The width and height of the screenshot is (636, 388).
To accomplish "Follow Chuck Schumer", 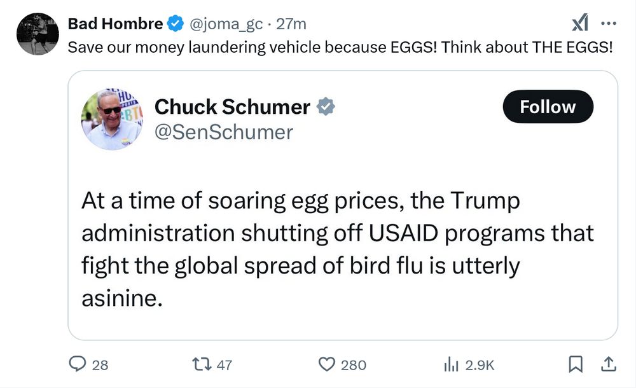I will point(548,107).
